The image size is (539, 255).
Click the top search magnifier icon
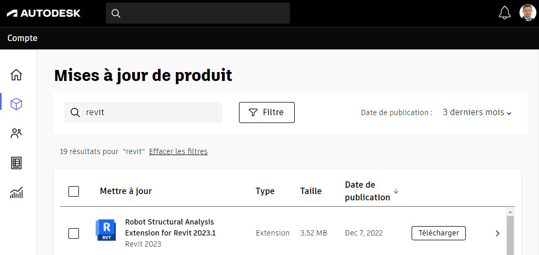coord(116,13)
